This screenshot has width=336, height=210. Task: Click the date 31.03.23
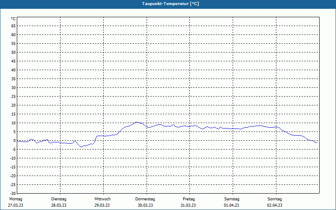pyautogui.click(x=188, y=205)
